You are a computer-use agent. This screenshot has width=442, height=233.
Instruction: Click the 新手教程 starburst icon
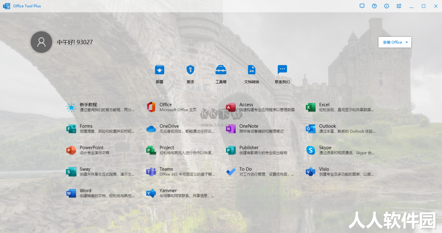[71, 107]
